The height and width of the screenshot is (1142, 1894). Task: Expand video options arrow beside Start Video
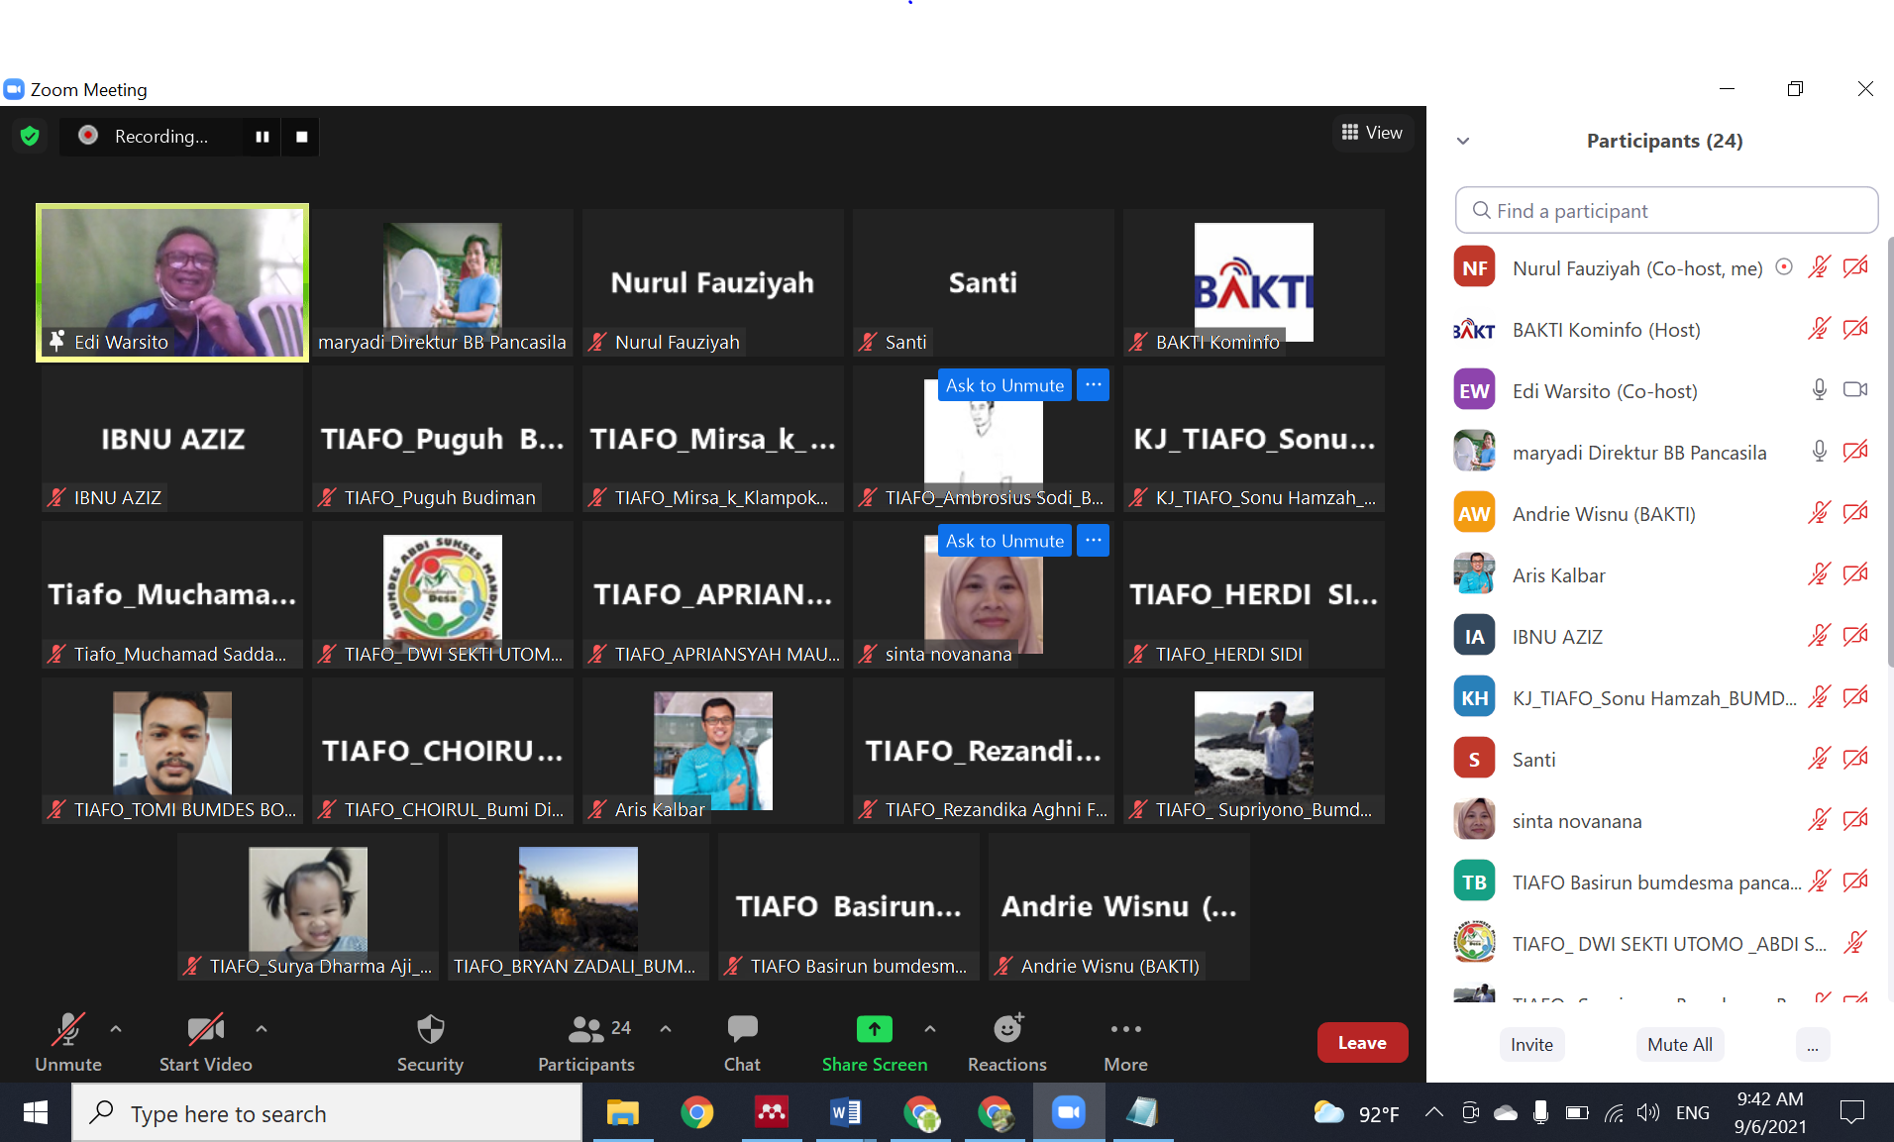[262, 1029]
